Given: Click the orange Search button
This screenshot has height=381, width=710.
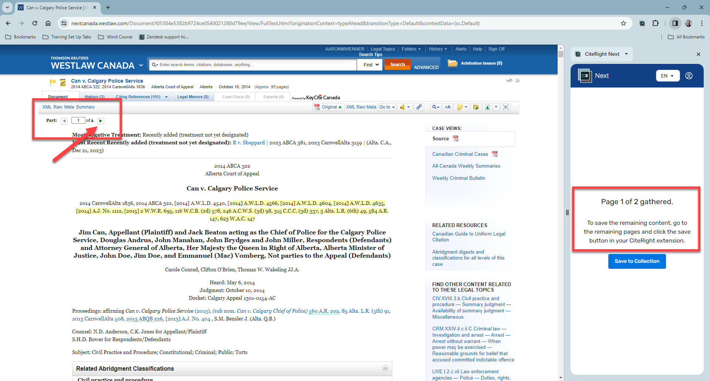Looking at the screenshot, I should pos(398,65).
